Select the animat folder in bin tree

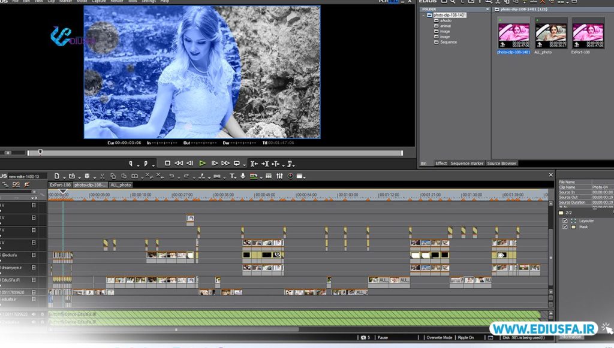446,26
